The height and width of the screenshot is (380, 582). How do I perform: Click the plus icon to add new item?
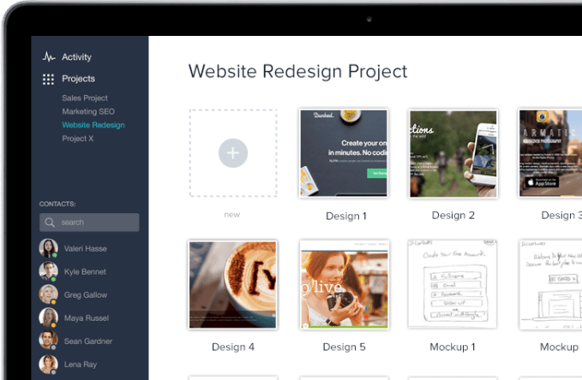tap(233, 153)
